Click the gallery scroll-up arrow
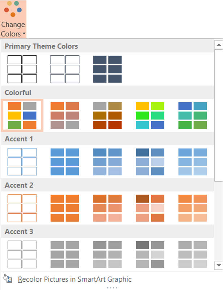This screenshot has width=223, height=290. pyautogui.click(x=219, y=45)
